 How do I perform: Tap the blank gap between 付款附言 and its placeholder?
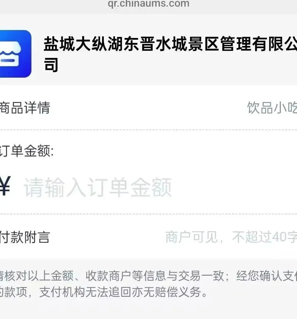pyautogui.click(x=107, y=237)
